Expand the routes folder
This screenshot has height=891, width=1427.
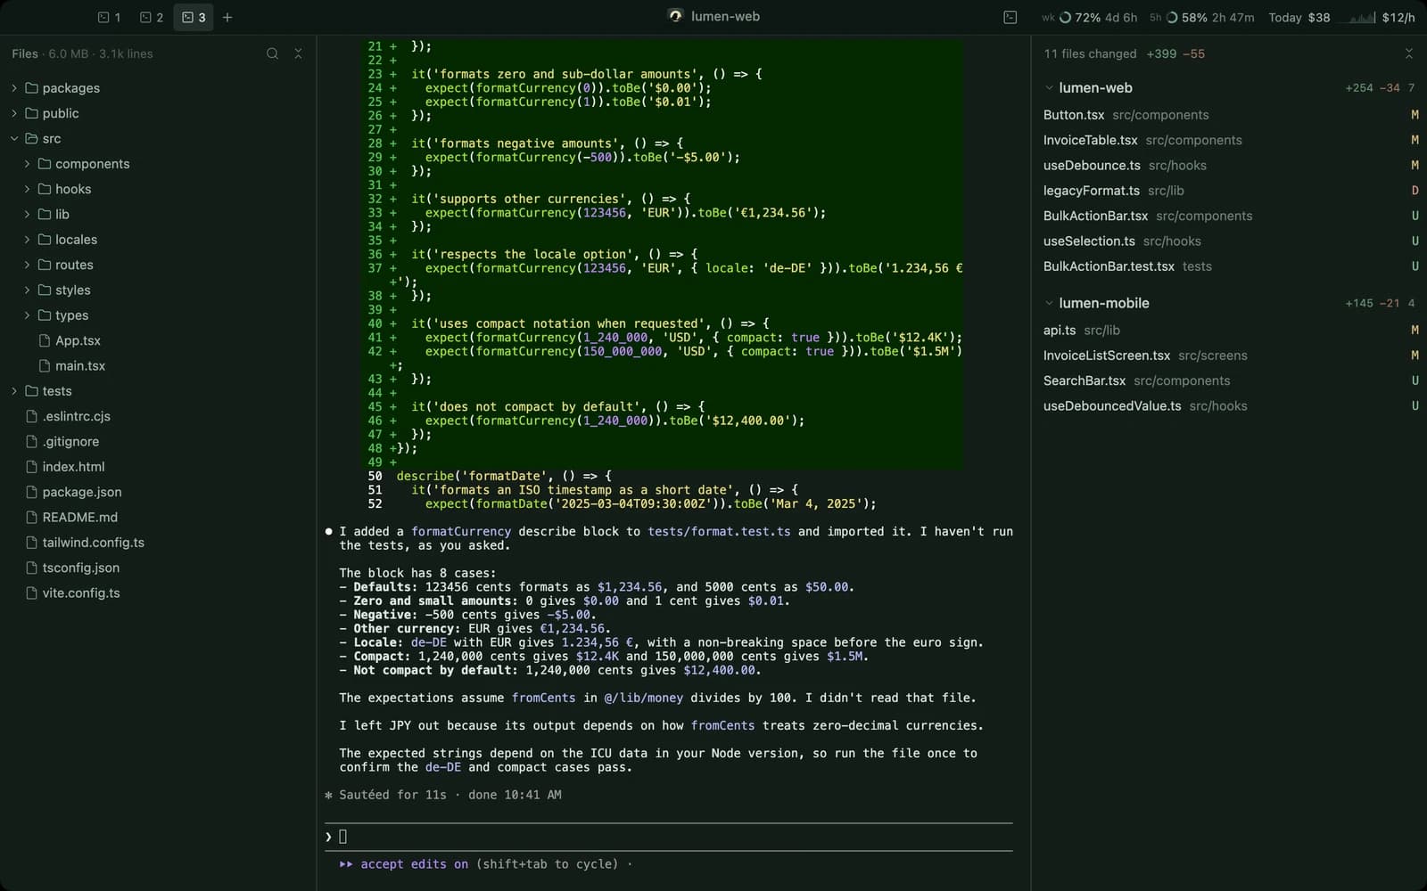tap(158, 265)
